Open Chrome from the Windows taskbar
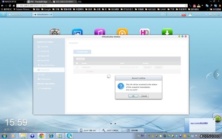Viewport: 222px width, 139px height. (x=41, y=136)
